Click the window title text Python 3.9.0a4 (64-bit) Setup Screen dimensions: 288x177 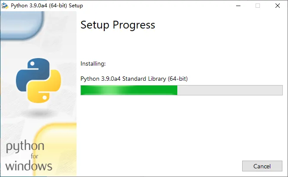[x=47, y=6]
